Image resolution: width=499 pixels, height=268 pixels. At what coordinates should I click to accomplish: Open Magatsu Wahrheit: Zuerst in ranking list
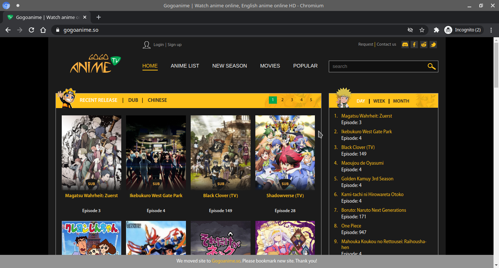[367, 116]
